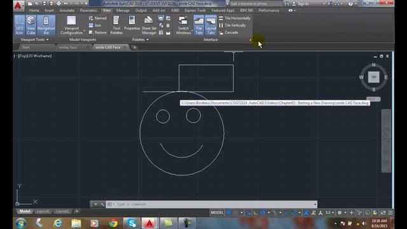Screen dimensions: 407x229
Task: Toggle polar tracking in status bar
Action: tap(263, 212)
